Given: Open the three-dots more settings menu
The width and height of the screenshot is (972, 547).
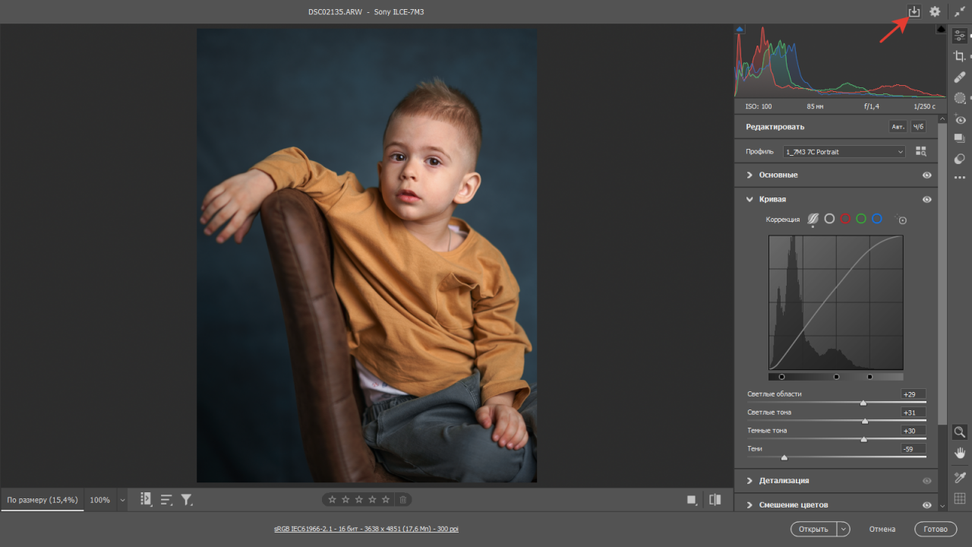Looking at the screenshot, I should pyautogui.click(x=960, y=178).
